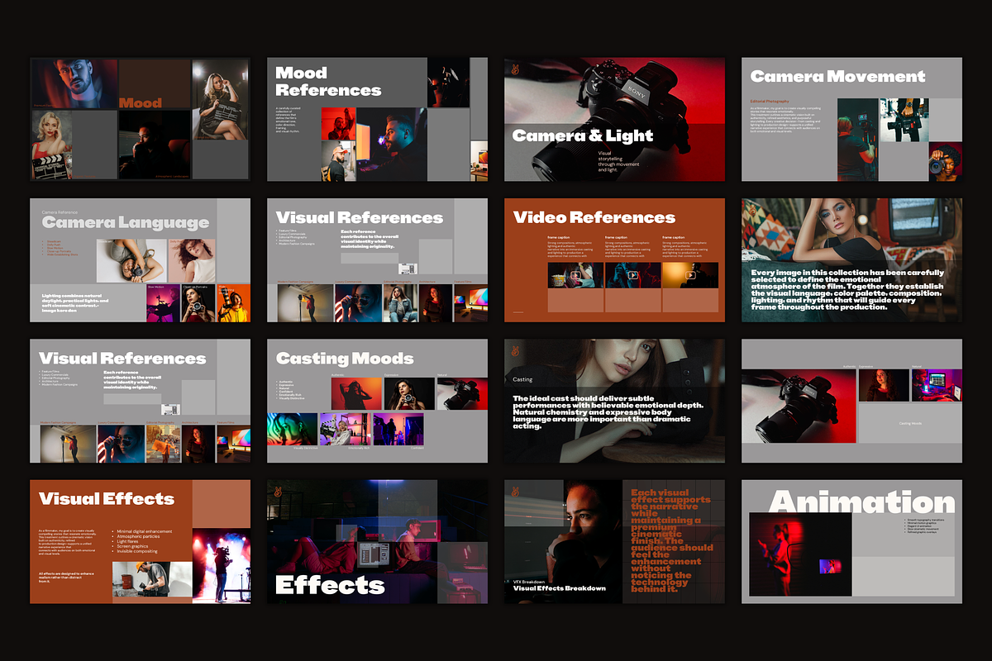Select the "Visual storytelling through movement and light" text

pos(617,161)
